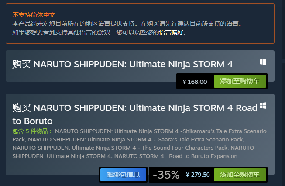Click the Windows platform icon beside the STORM 4 title
285x186 pixels.
pos(263,62)
